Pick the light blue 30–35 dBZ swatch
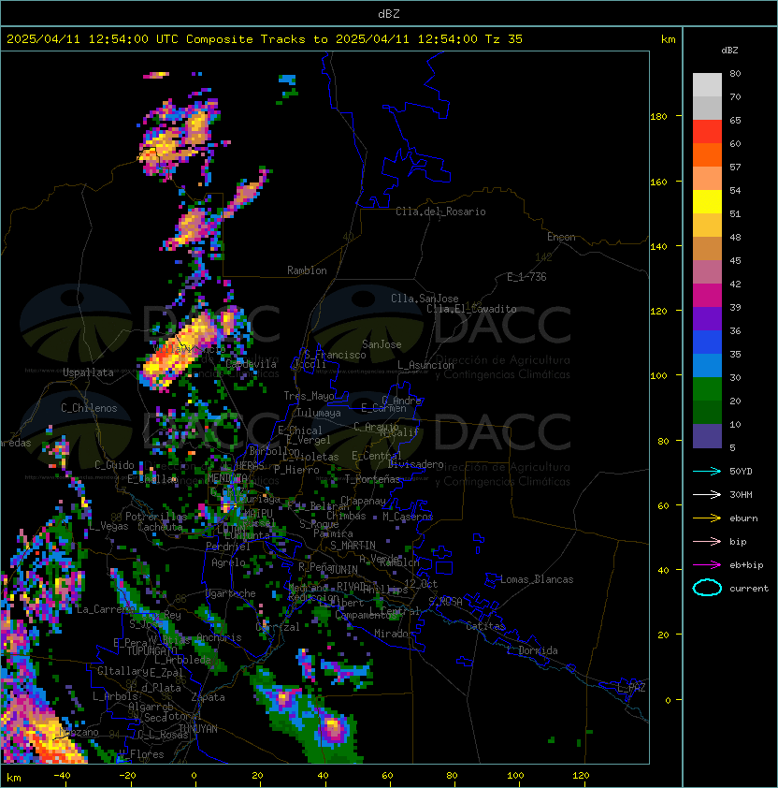Viewport: 778px width, 788px height. pyautogui.click(x=707, y=365)
